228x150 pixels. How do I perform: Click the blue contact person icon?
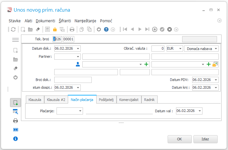pyautogui.click(x=78, y=64)
